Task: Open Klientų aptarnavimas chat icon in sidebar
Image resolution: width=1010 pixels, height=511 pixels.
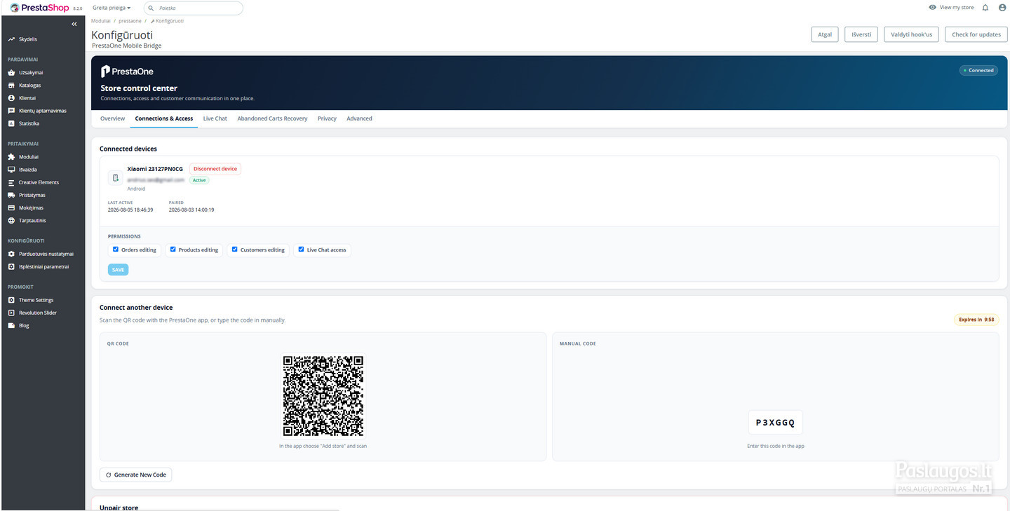Action: coord(11,111)
